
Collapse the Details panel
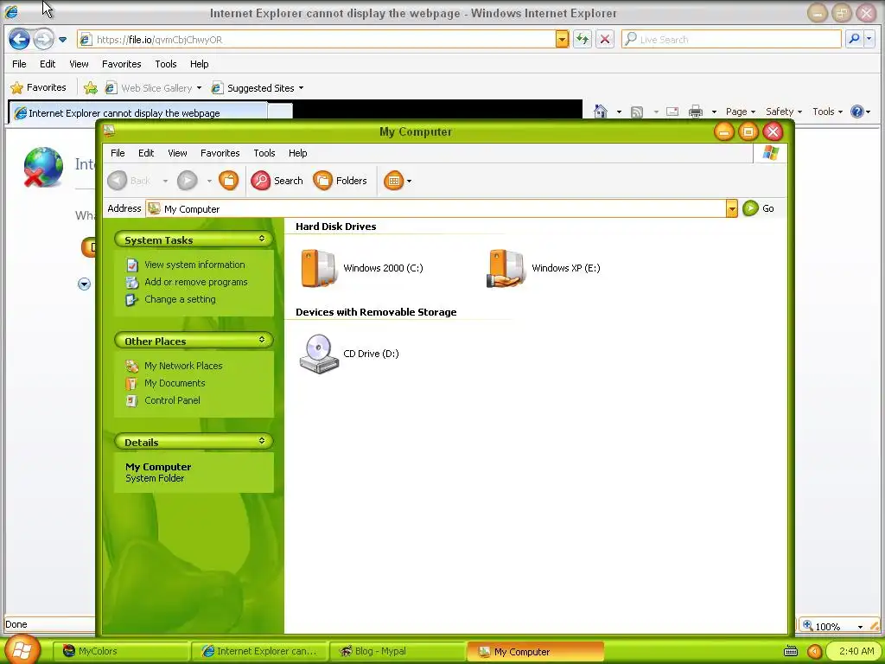coord(262,441)
